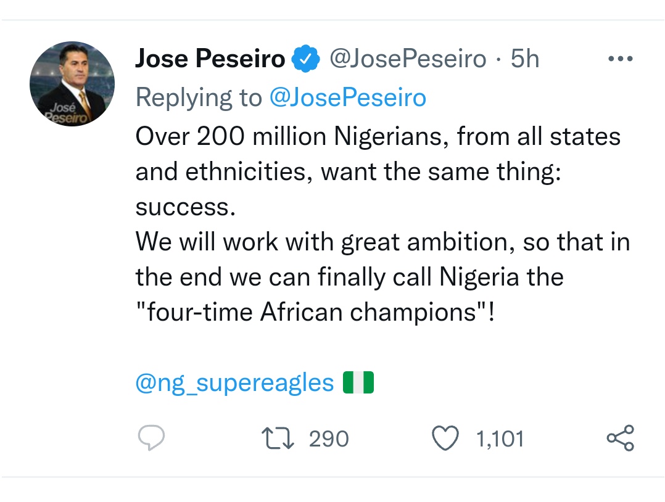This screenshot has height=502, width=665.
Task: Click the 1,101 likes count
Action: click(x=500, y=439)
